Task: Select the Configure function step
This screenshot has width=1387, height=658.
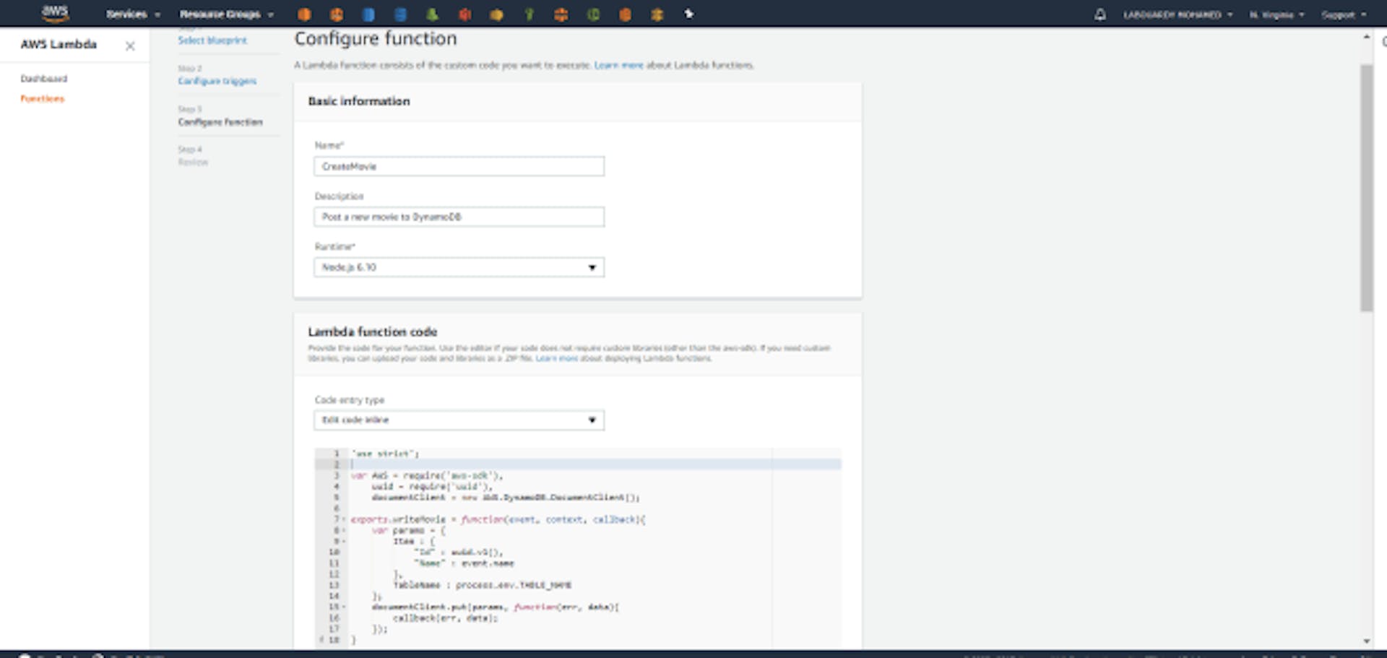Action: (x=220, y=122)
